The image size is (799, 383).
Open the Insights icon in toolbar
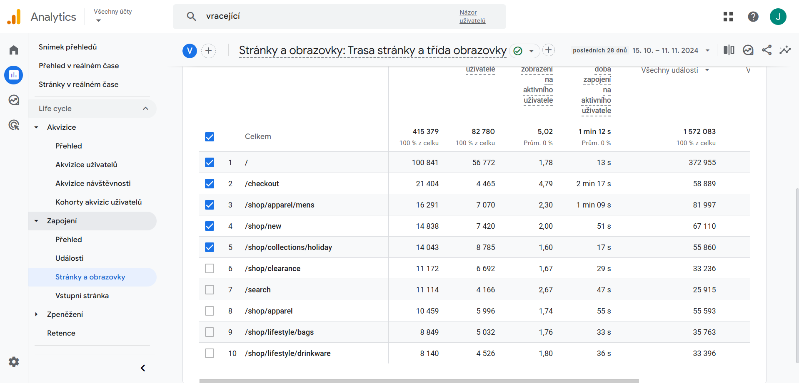click(x=748, y=50)
